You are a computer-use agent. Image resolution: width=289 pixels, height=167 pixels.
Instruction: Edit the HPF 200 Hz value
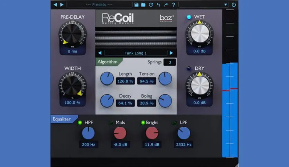click(88, 145)
